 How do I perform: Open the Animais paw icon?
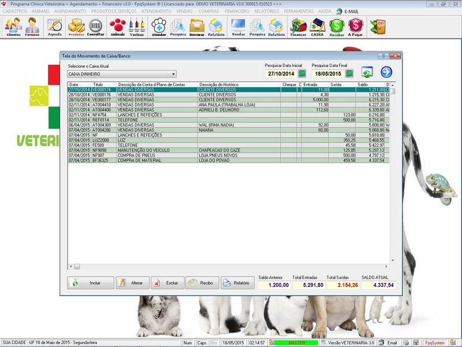click(118, 27)
